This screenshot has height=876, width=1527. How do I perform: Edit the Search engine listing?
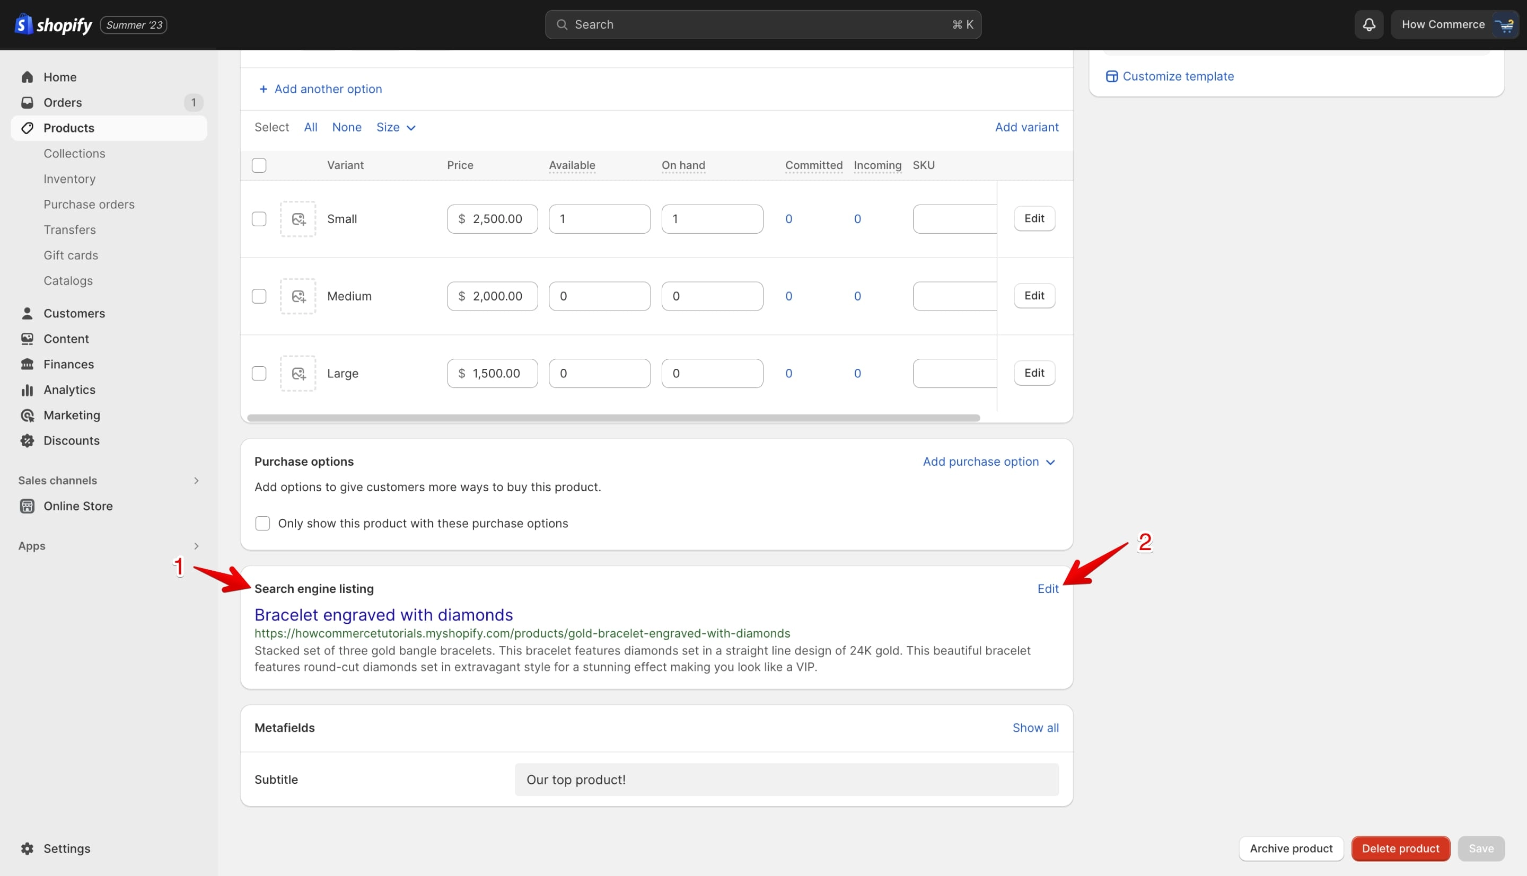(x=1047, y=589)
